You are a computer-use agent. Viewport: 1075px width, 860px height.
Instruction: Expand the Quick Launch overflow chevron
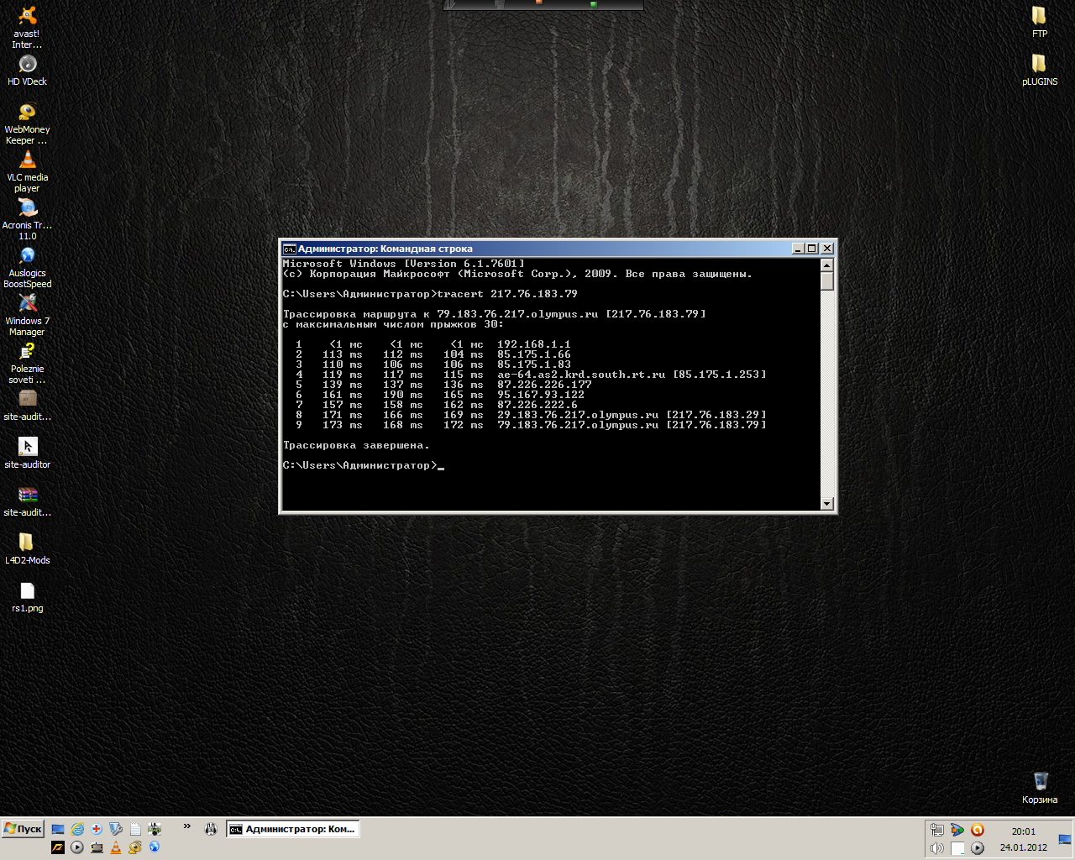(187, 826)
